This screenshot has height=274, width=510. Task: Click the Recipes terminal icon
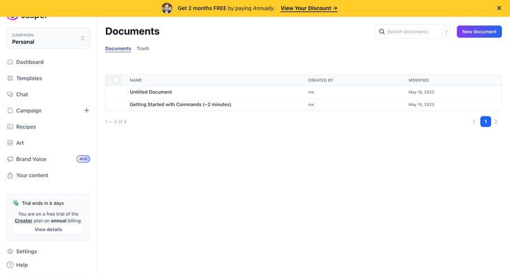10,127
